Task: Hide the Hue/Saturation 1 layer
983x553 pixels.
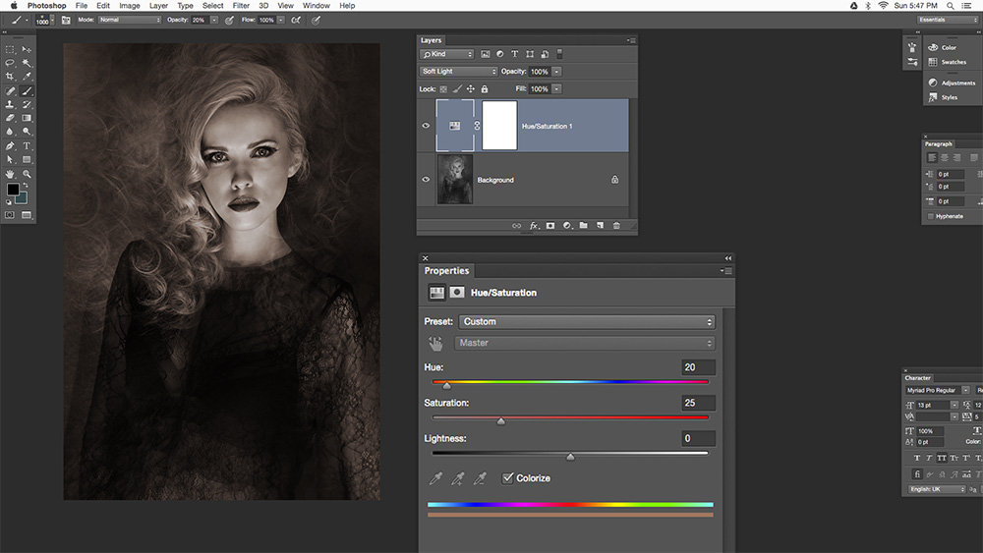Action: point(427,126)
